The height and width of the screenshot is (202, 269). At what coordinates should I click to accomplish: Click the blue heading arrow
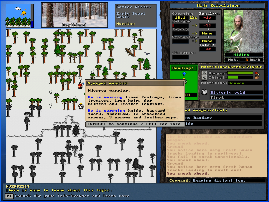(x=184, y=74)
